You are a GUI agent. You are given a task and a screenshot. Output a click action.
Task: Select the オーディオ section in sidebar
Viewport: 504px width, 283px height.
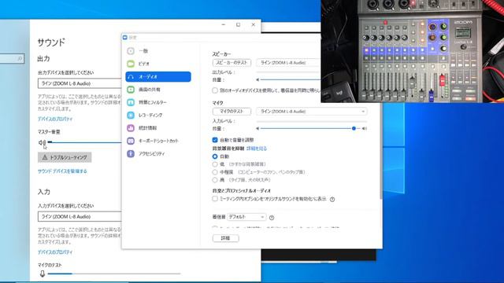point(157,77)
